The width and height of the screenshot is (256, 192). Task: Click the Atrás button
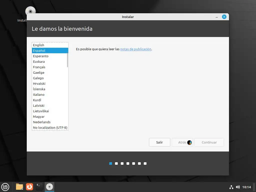[182, 142]
